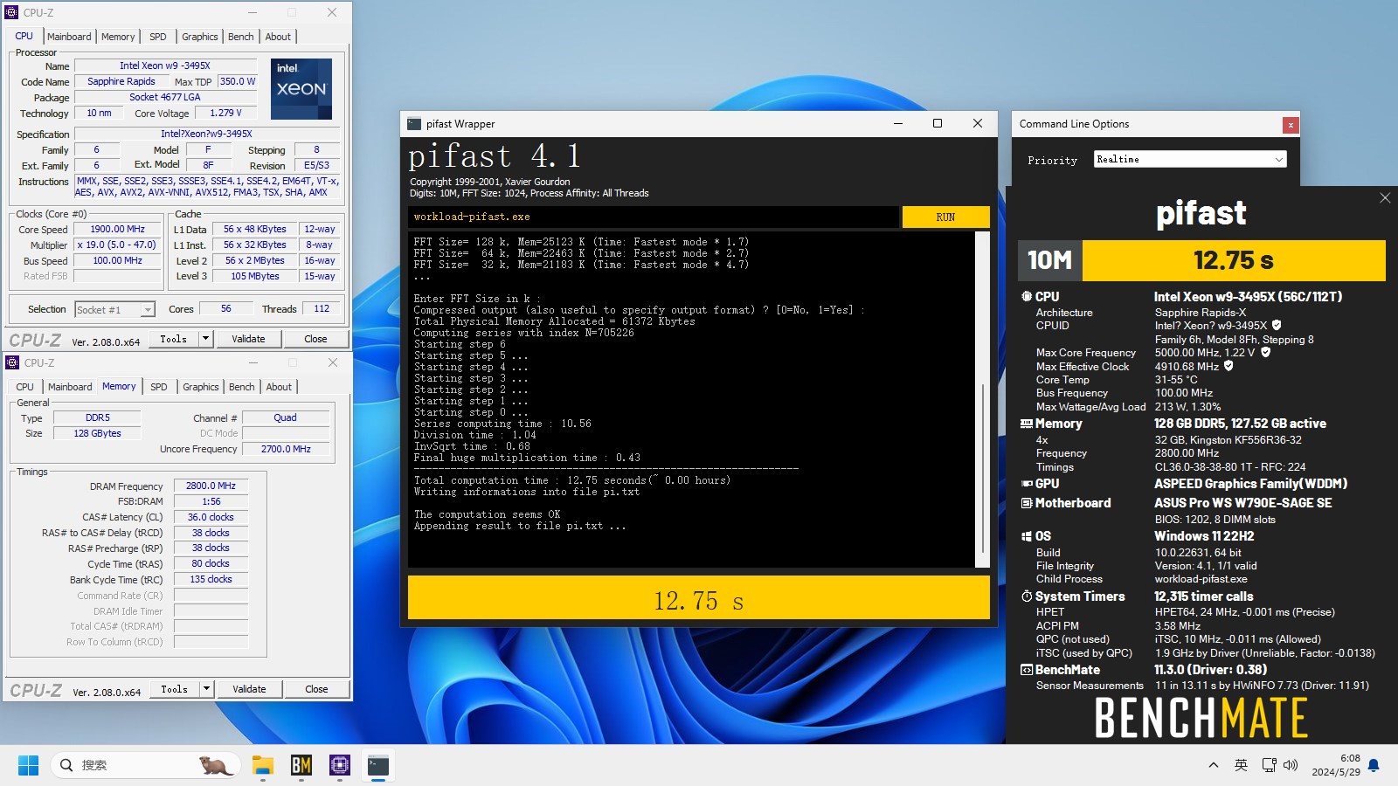Click the CPU chip icon in BenchMate result
The image size is (1398, 786).
click(x=1027, y=296)
